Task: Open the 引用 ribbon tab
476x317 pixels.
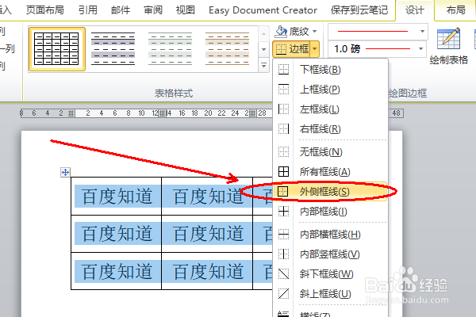Action: pyautogui.click(x=88, y=10)
